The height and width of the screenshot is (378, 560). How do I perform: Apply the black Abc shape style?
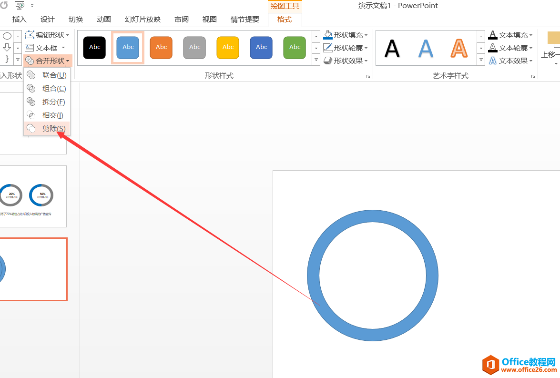coord(95,47)
